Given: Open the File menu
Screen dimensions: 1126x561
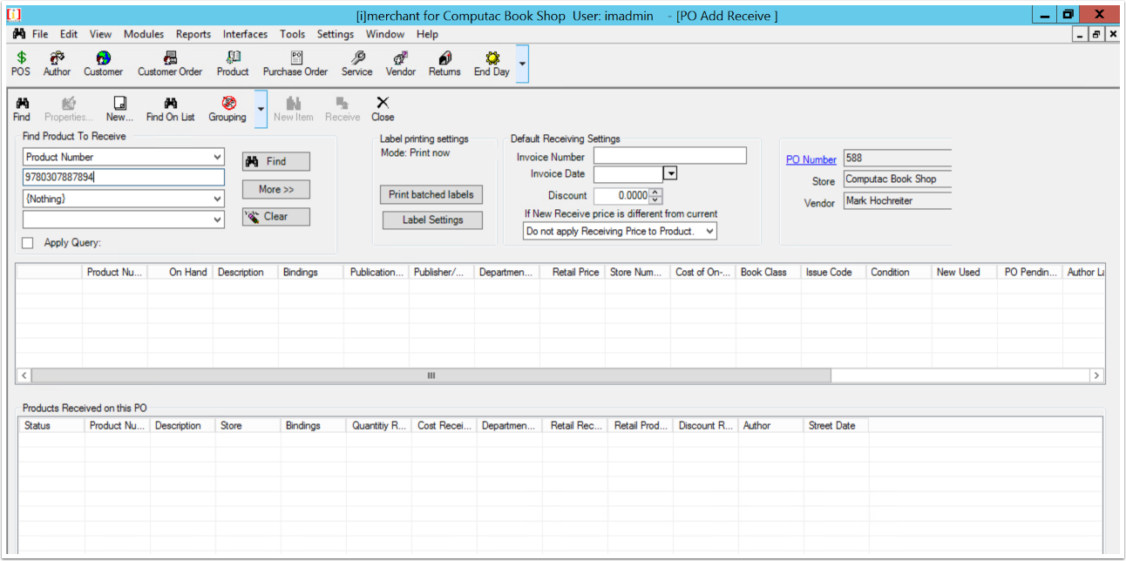Looking at the screenshot, I should tap(40, 34).
